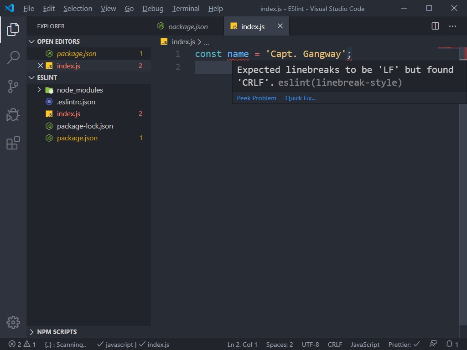The width and height of the screenshot is (467, 350).
Task: Open package.json in Open Editors list
Action: click(89, 54)
